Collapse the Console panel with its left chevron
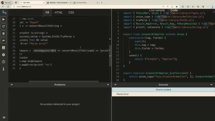Image resolution: width=215 pixels, height=121 pixels. click(x=115, y=85)
